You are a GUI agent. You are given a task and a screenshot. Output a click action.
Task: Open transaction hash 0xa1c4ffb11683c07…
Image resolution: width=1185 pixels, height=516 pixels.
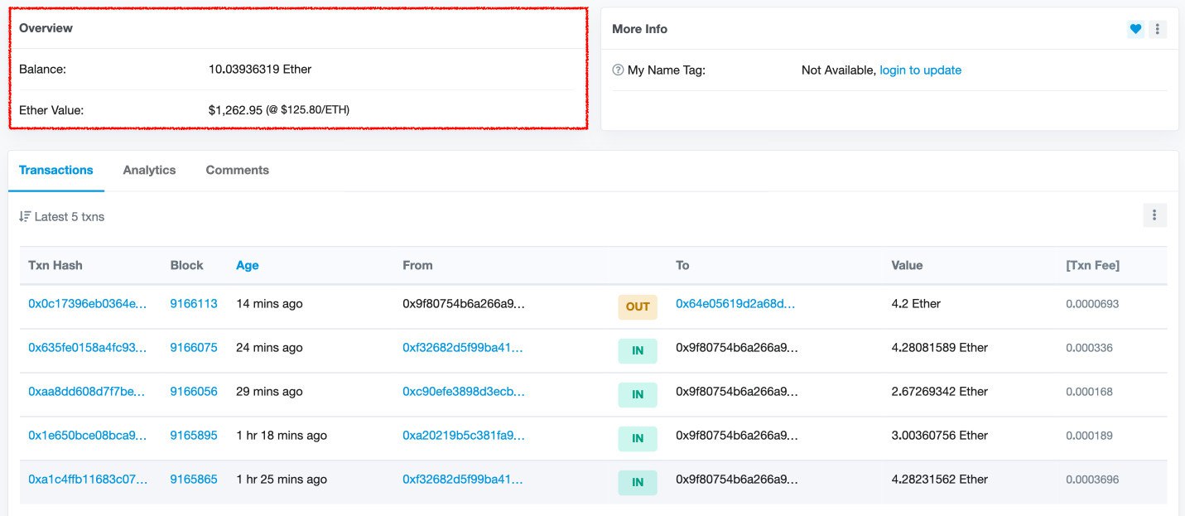88,480
